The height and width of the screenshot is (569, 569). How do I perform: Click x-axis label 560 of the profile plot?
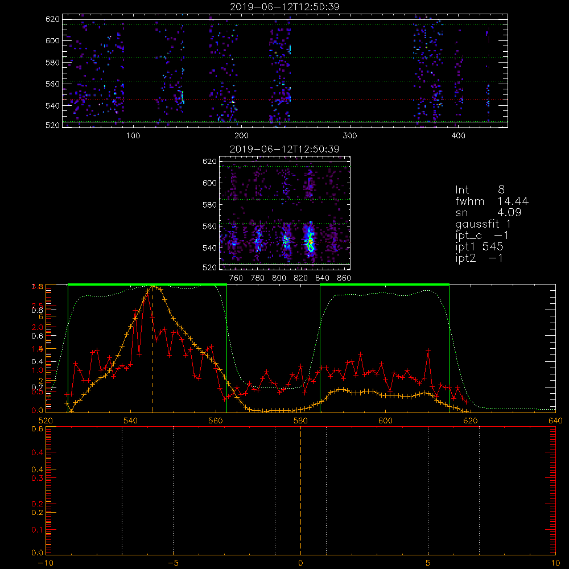coord(216,421)
